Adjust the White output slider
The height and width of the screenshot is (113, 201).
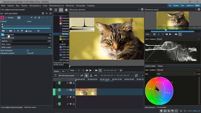pyautogui.click(x=26, y=47)
